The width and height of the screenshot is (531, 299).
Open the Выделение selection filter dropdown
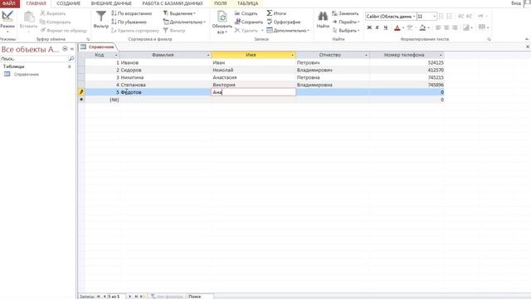click(x=179, y=13)
